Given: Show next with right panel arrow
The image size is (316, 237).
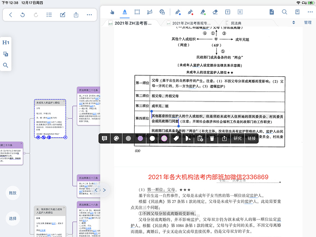Looking at the screenshot, I should [104, 190].
